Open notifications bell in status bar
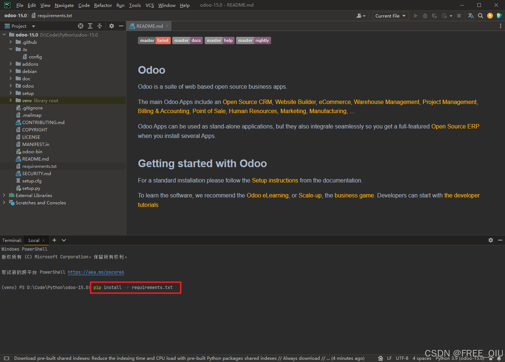Image resolution: width=505 pixels, height=362 pixels. (499, 358)
